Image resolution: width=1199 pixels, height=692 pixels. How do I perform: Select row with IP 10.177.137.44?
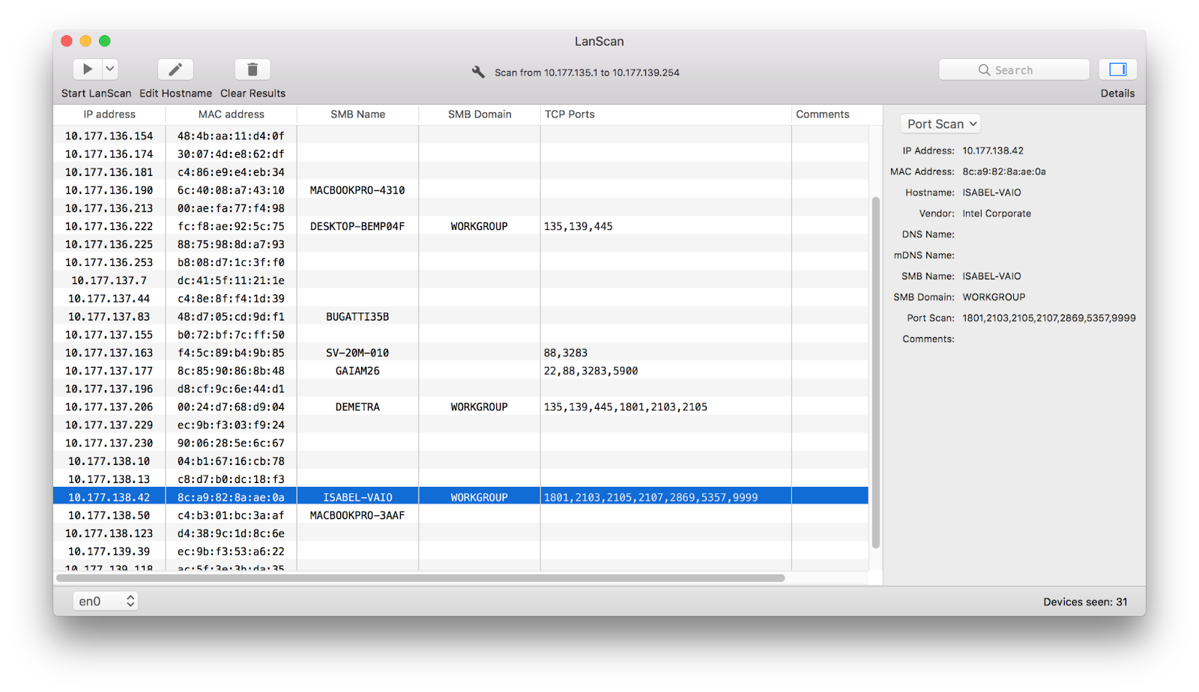point(461,298)
